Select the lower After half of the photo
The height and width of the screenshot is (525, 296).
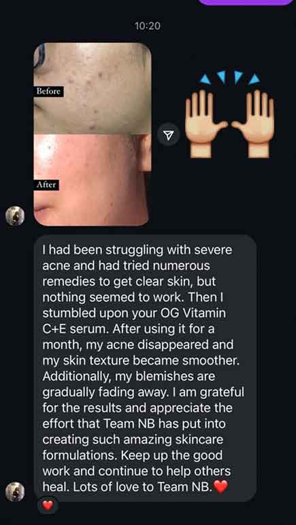click(93, 181)
